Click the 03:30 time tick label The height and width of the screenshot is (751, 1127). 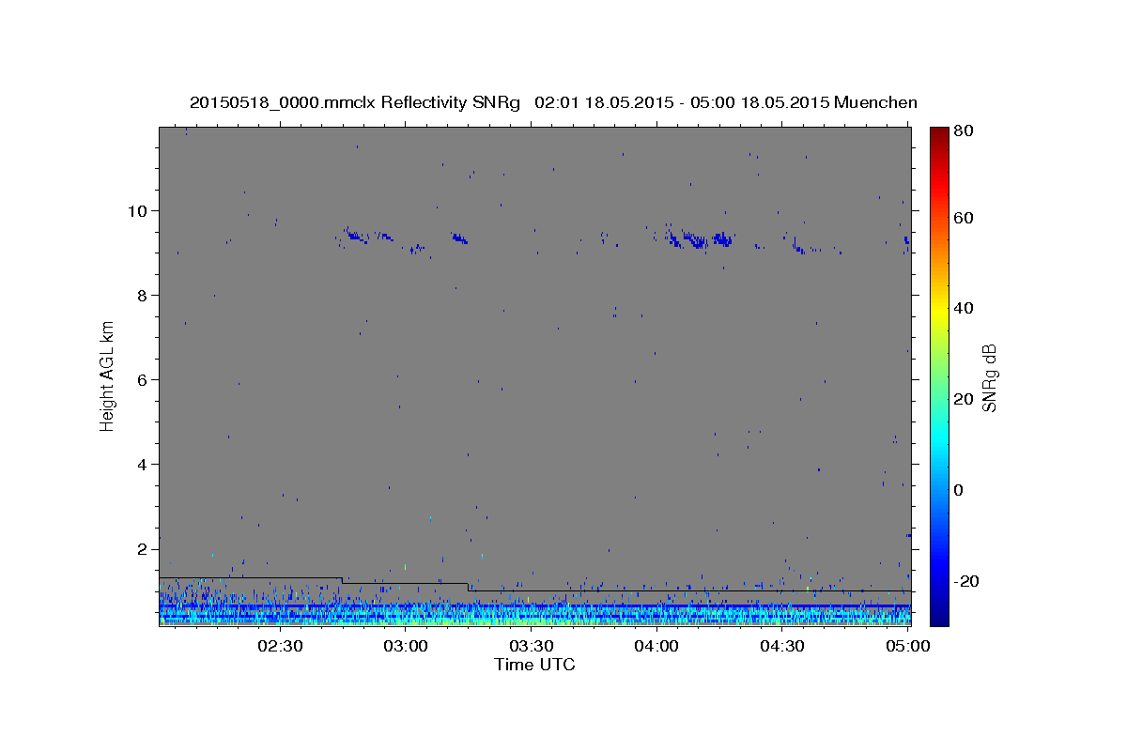coord(531,646)
